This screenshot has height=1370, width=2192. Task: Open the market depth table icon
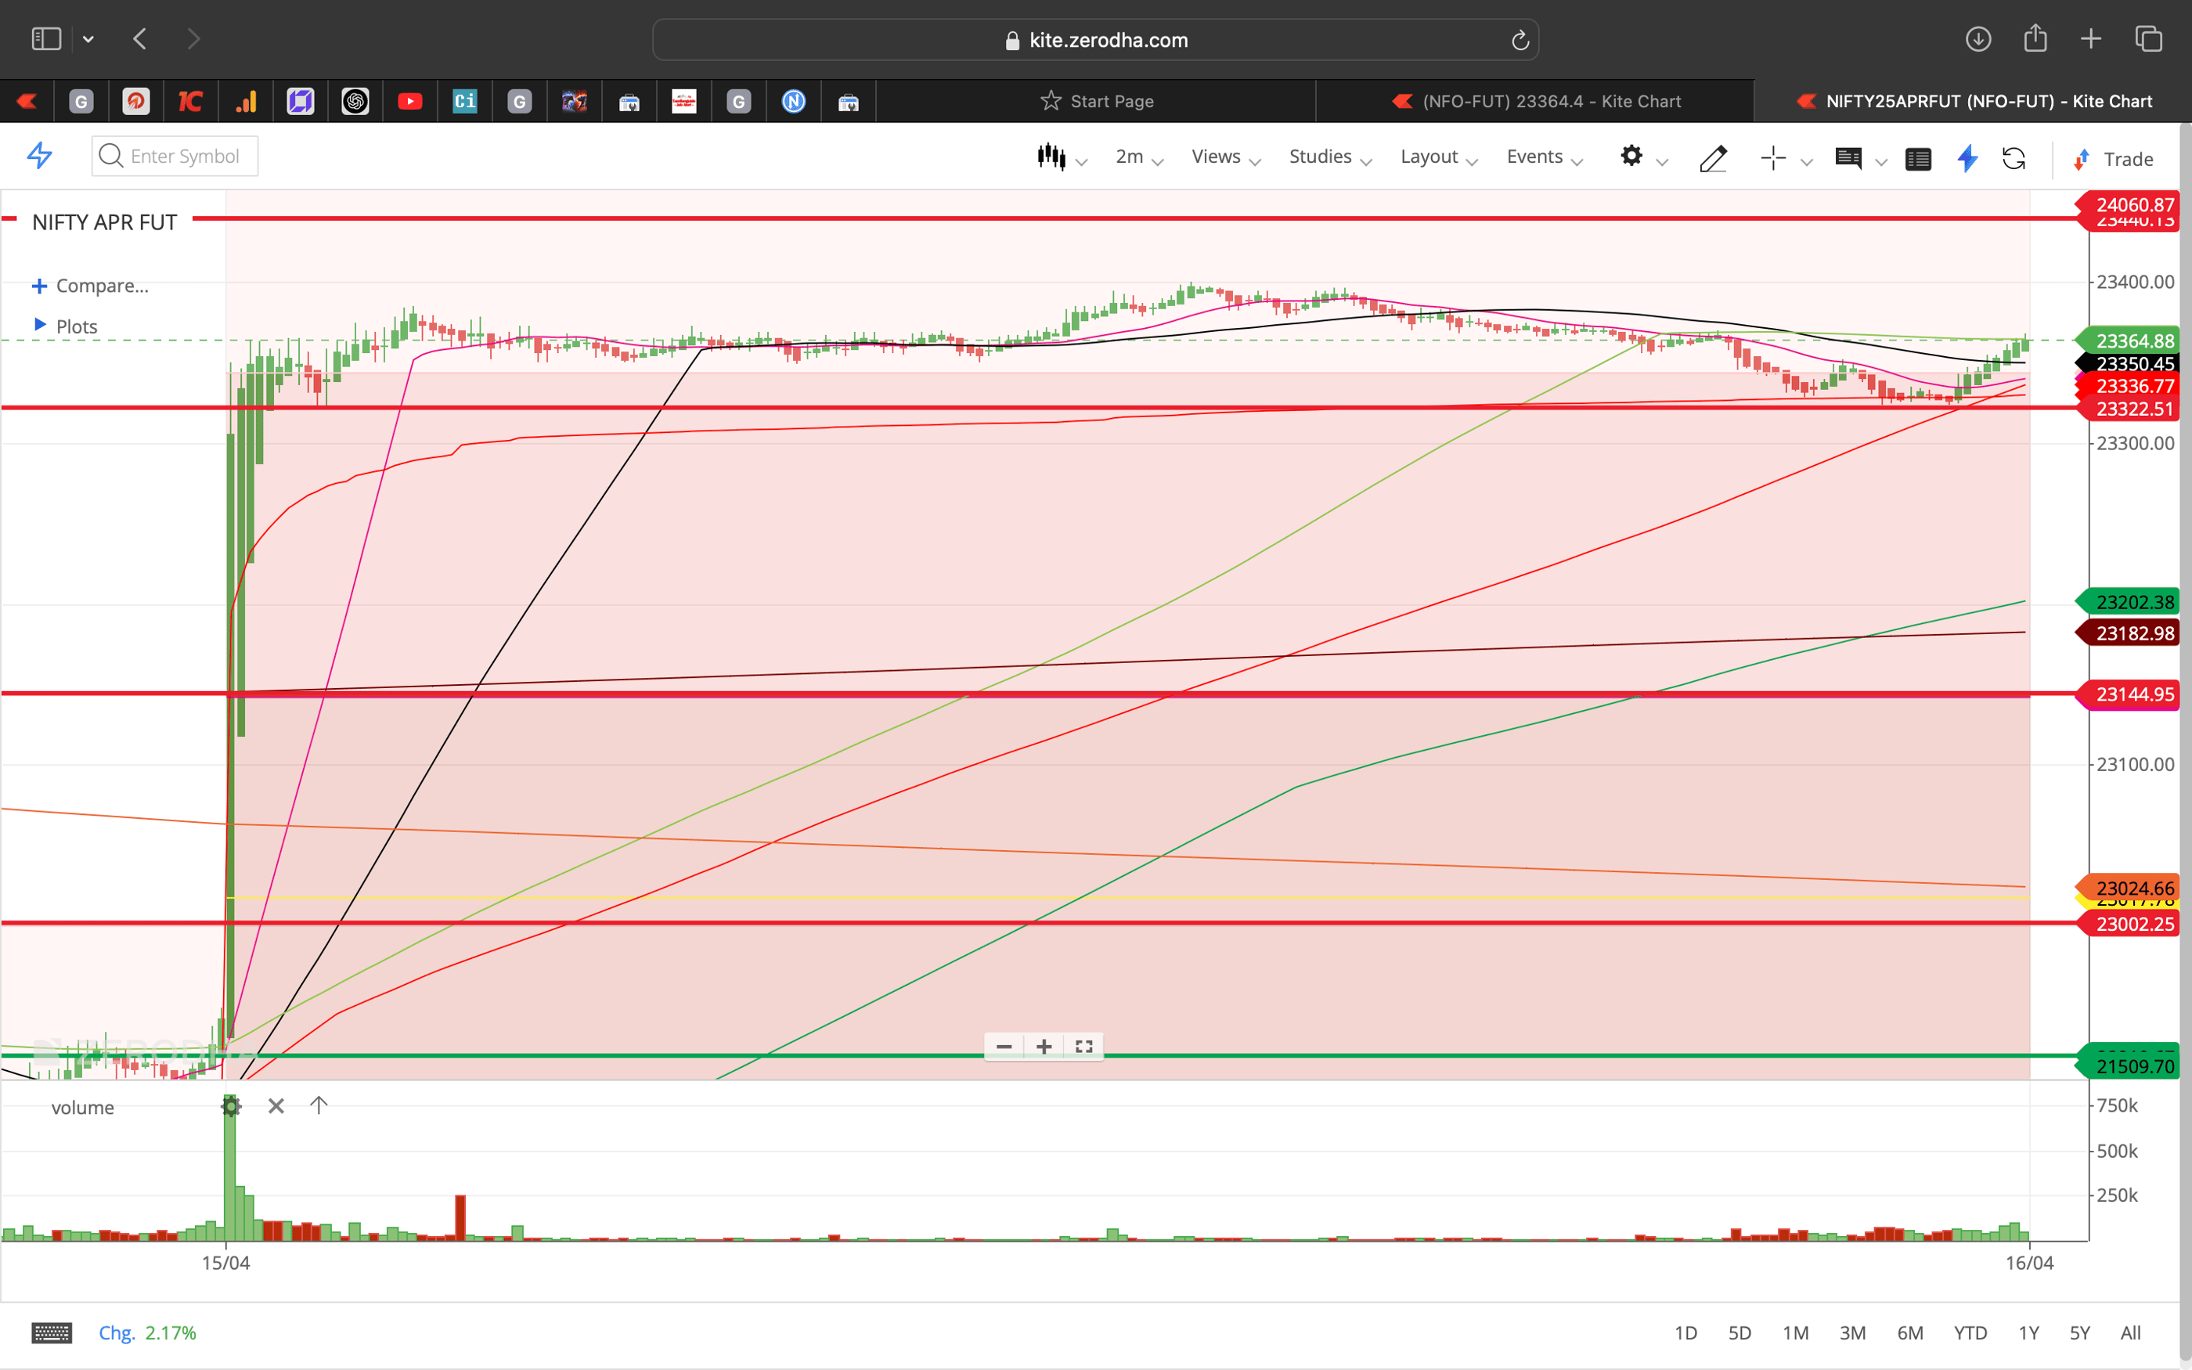click(x=1919, y=159)
